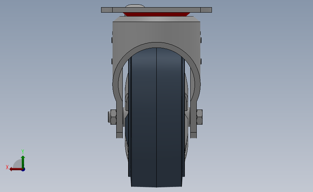Select the caster's top mounting plate
The height and width of the screenshot is (192, 313).
156,10
